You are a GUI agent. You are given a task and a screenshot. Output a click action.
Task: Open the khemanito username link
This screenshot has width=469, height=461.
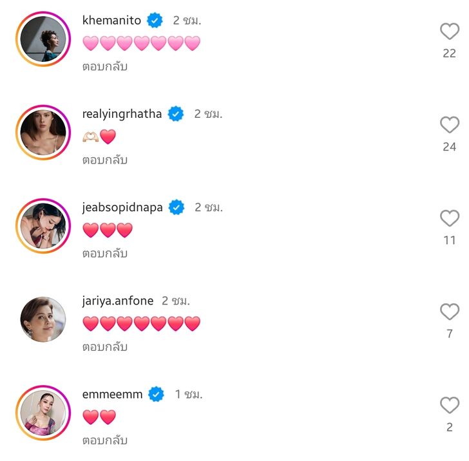click(111, 21)
